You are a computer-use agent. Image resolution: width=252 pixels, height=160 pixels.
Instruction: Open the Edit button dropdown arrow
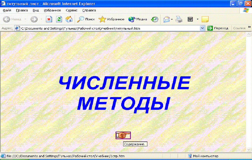[x=198, y=19]
